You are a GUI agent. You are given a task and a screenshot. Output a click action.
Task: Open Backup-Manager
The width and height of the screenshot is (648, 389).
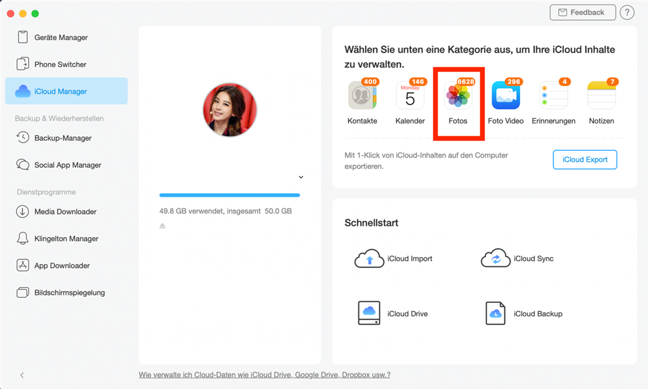(x=66, y=137)
